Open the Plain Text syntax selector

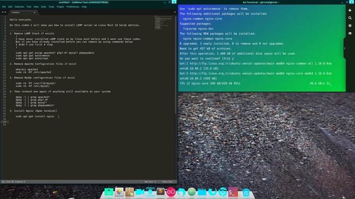coord(168,182)
